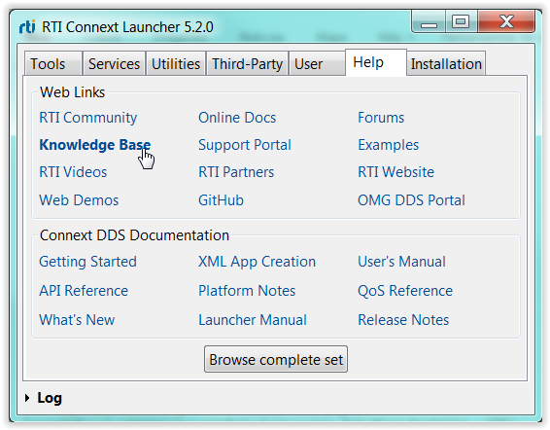The width and height of the screenshot is (550, 430).
Task: Select the Help tab
Action: click(x=376, y=62)
